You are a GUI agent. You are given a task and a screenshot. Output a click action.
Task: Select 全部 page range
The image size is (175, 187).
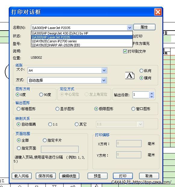pyautogui.click(x=19, y=140)
